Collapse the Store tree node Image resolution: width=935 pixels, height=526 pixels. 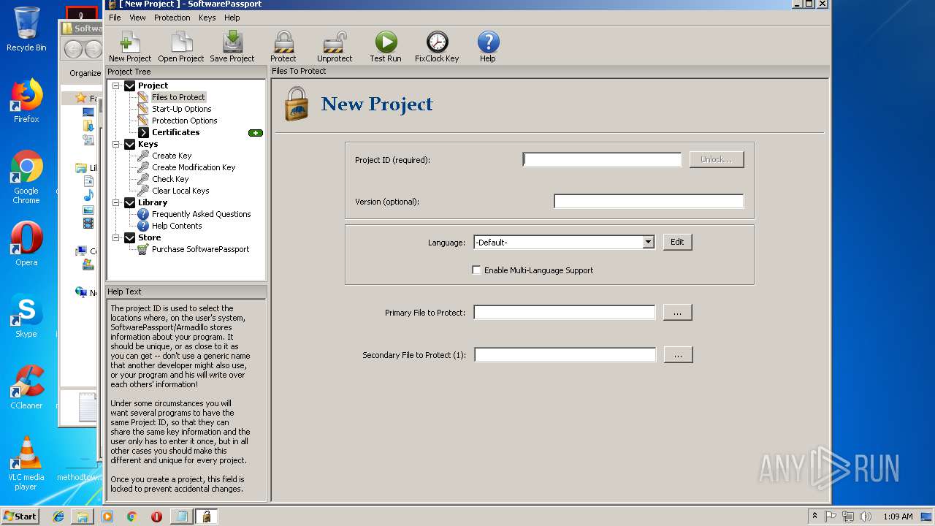(115, 237)
